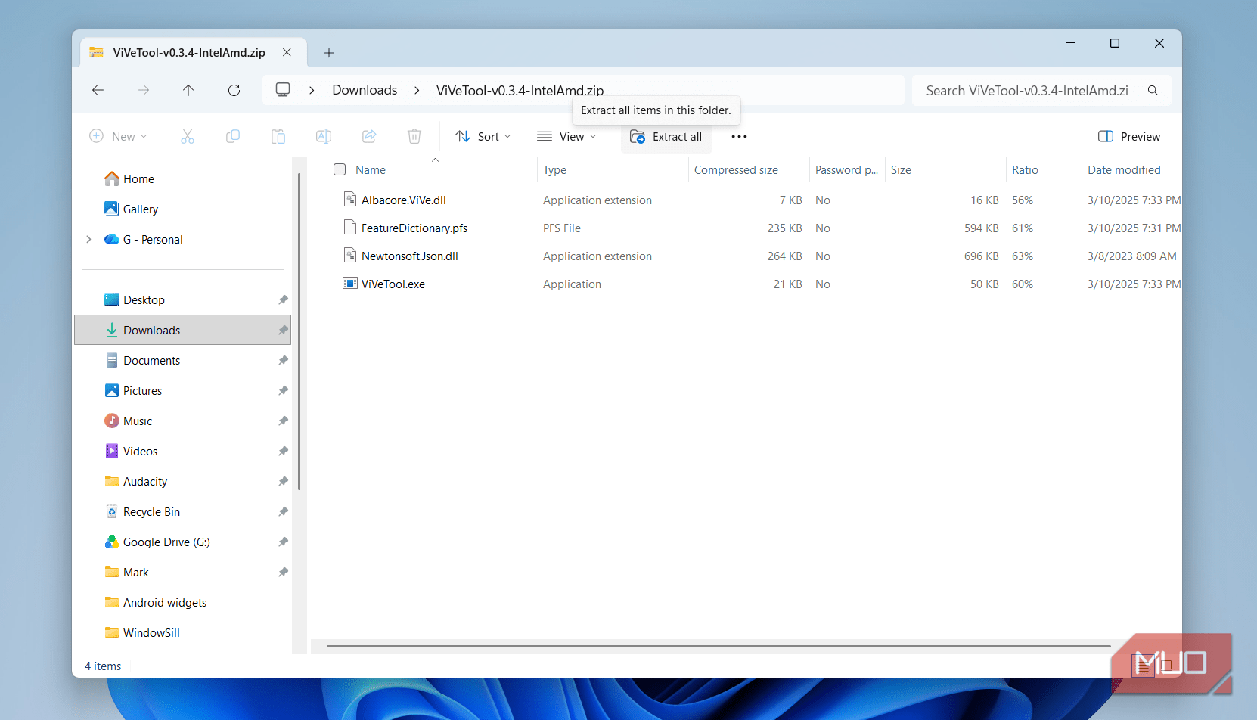Click the FeatureDictionary.pfs file icon

pyautogui.click(x=350, y=228)
